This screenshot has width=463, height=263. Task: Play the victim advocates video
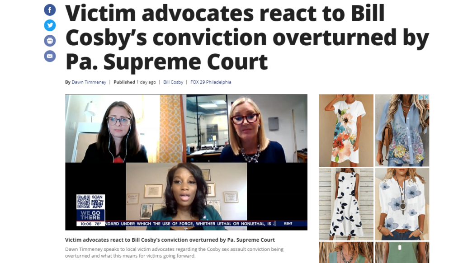186,162
